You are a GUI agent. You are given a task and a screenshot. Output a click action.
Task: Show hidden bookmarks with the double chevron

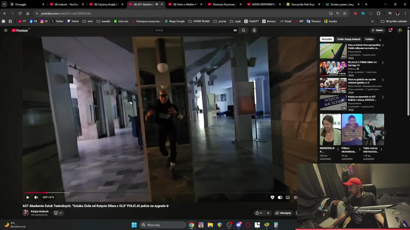(x=372, y=21)
